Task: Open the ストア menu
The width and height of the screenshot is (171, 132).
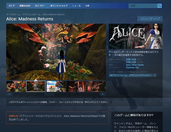Action: 11,6
